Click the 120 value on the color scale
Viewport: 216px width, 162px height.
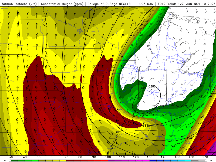tap(136, 157)
